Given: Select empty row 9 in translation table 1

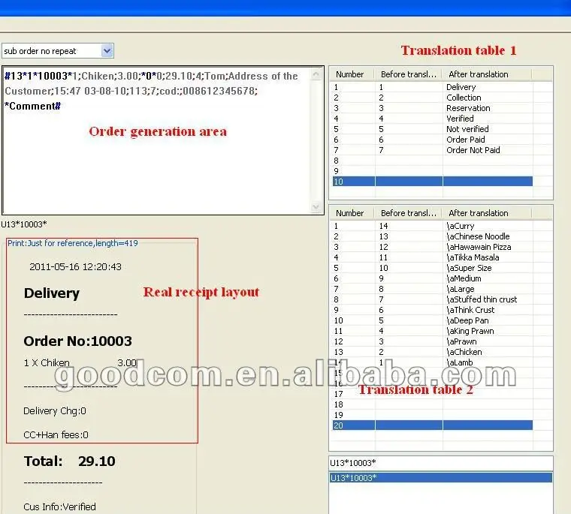Looking at the screenshot, I should coord(433,171).
